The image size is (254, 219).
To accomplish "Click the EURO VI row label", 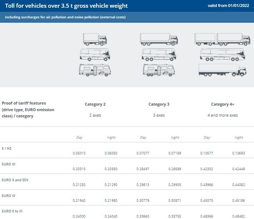I will [x=8, y=164].
